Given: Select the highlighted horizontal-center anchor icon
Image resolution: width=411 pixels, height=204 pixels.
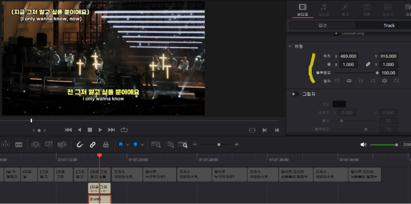Looking at the screenshot, I should pyautogui.click(x=384, y=81).
